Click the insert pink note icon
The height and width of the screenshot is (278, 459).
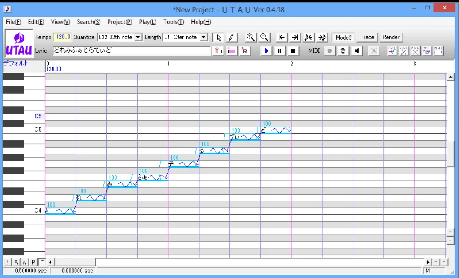(232, 50)
